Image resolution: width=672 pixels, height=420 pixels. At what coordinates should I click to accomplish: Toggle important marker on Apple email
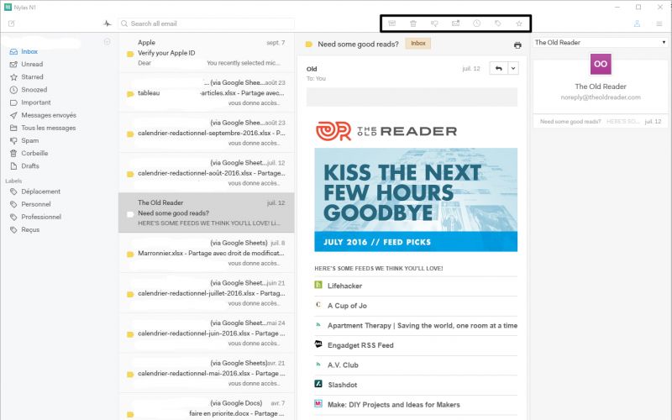[130, 54]
